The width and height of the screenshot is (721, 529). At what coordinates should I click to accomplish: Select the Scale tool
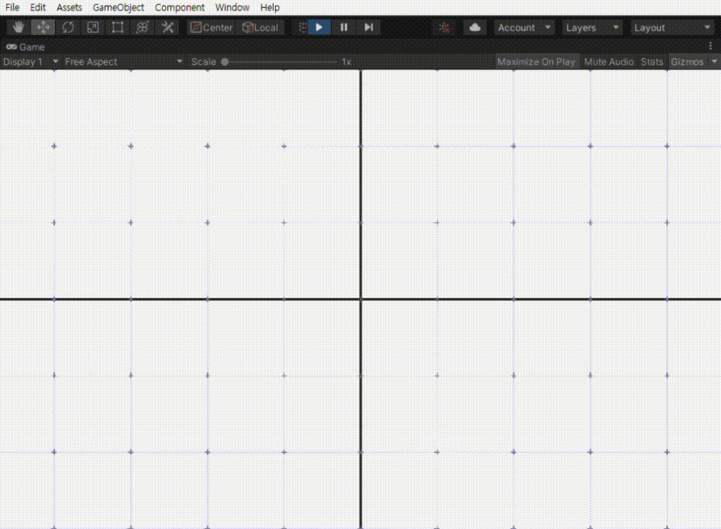pyautogui.click(x=93, y=28)
